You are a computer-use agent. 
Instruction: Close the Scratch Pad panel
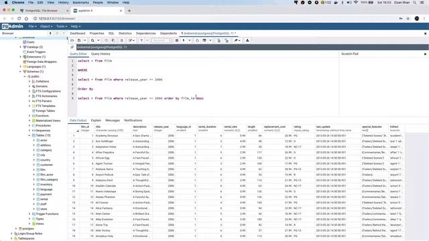click(425, 54)
